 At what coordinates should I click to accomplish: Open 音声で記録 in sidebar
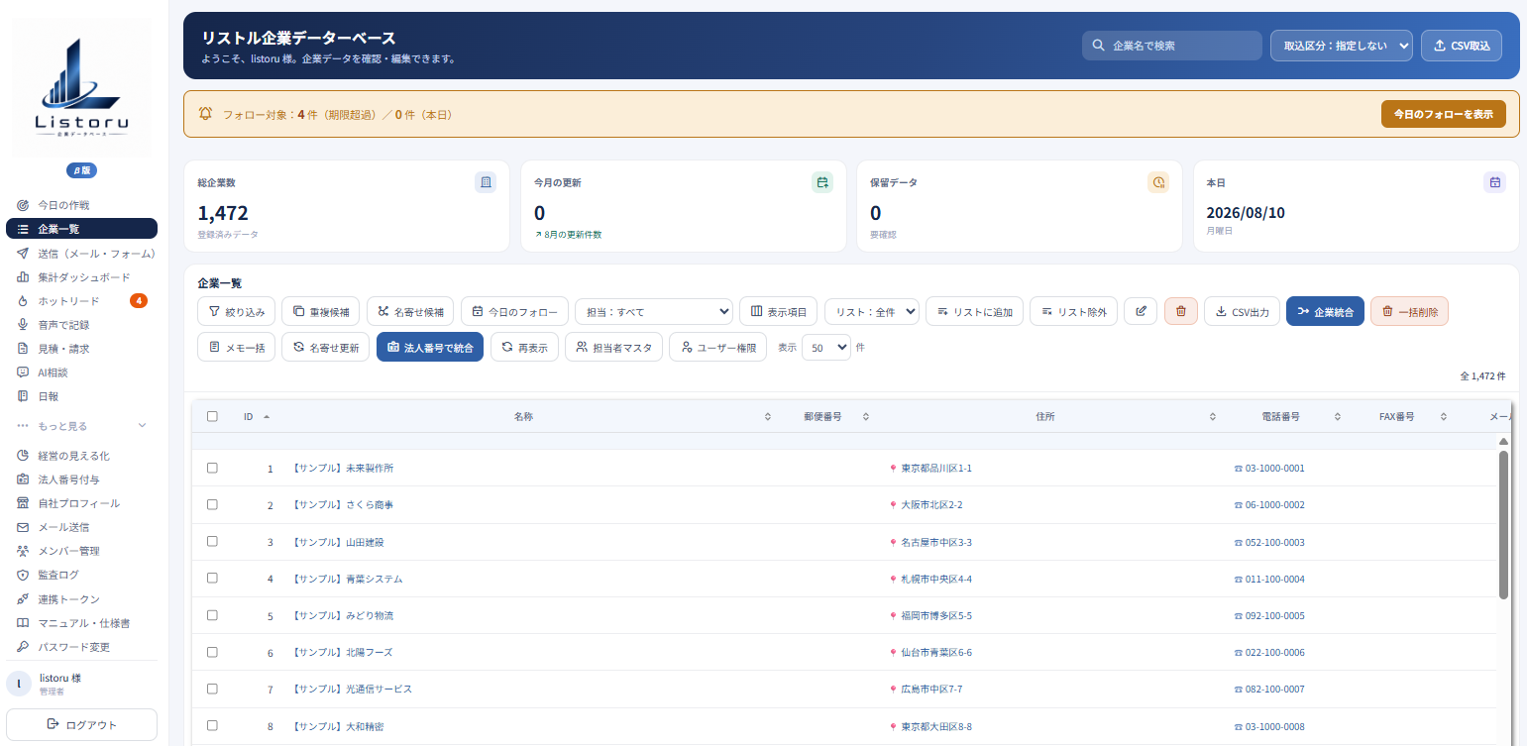(81, 325)
